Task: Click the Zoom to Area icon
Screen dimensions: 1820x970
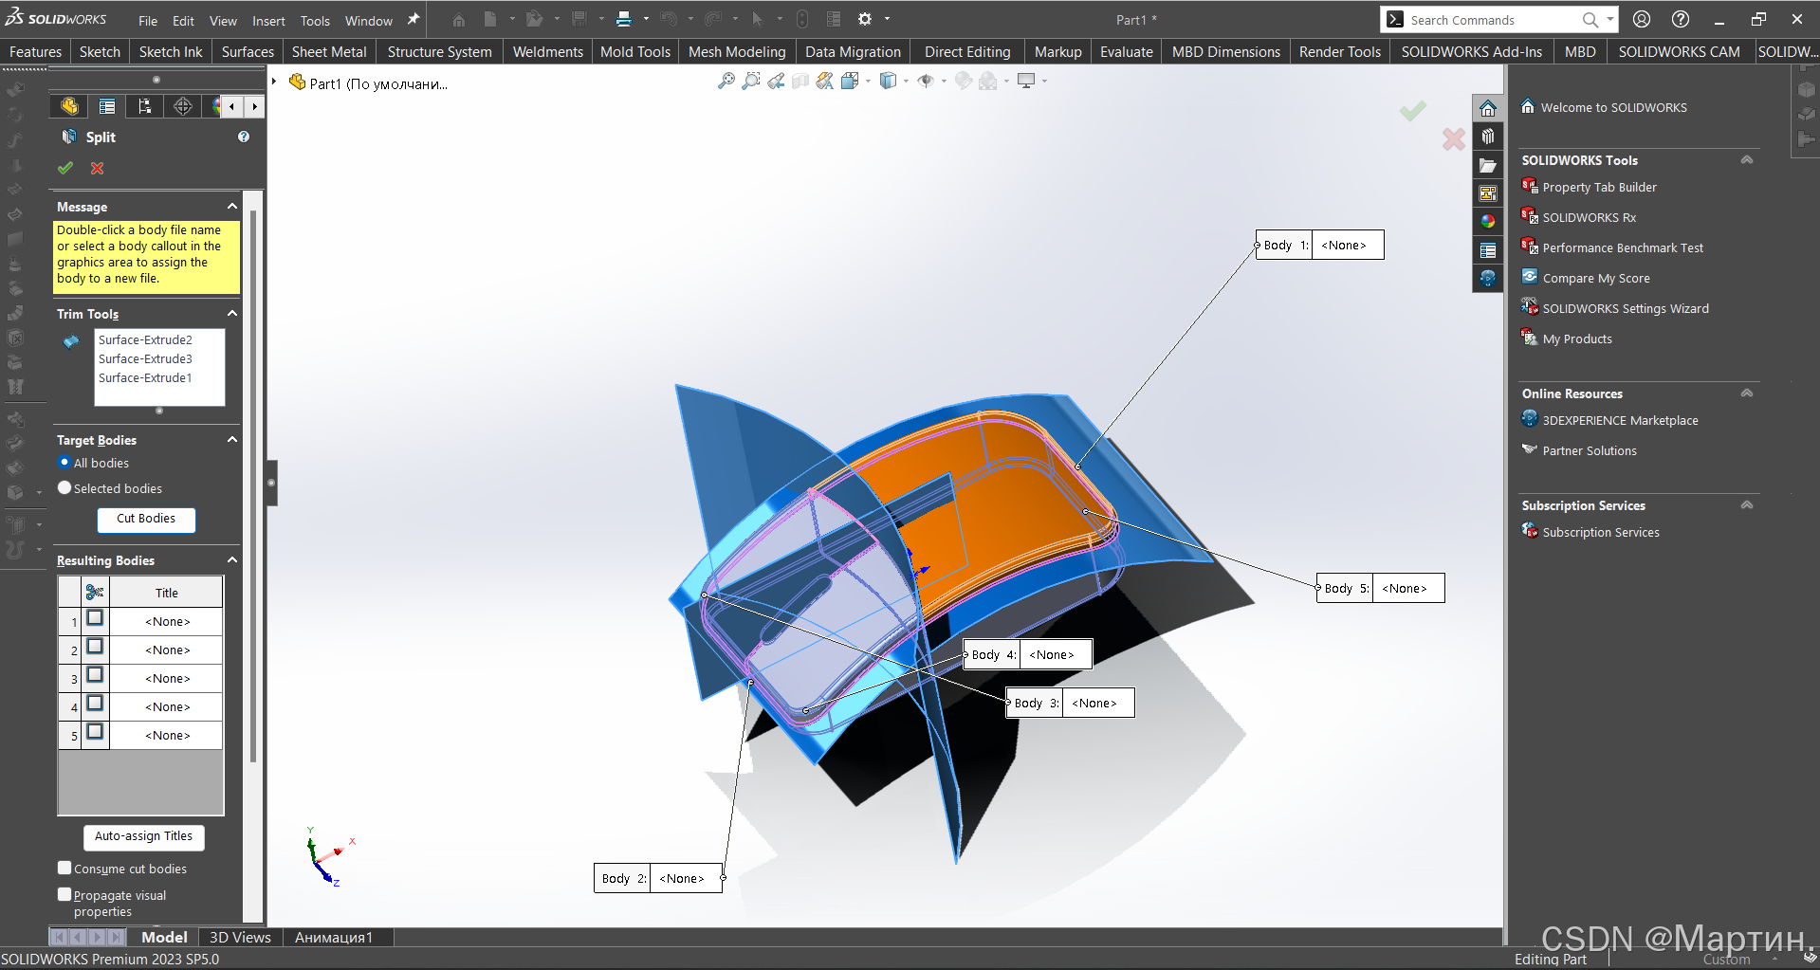Action: [751, 82]
